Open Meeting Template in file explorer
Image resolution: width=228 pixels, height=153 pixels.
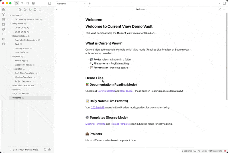[x=23, y=77]
